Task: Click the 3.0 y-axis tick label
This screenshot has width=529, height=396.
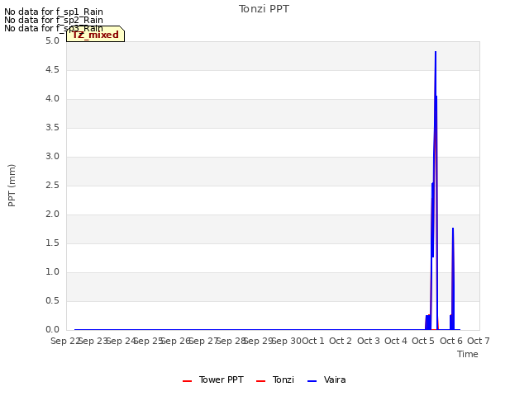Action: pyautogui.click(x=52, y=157)
